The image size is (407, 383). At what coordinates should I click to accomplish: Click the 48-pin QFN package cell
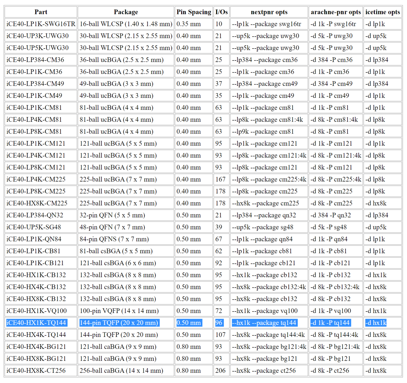coord(112,227)
